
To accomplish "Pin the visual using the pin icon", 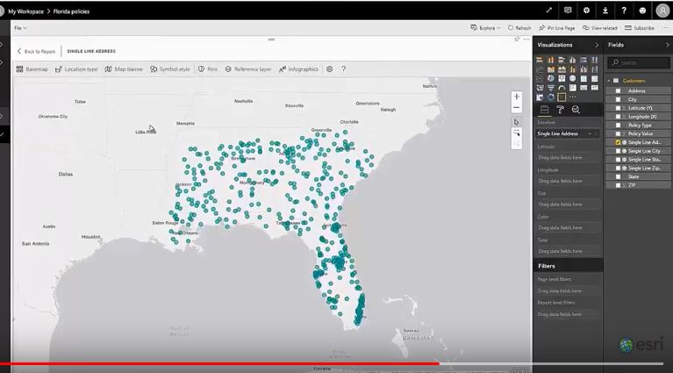I will [x=517, y=39].
